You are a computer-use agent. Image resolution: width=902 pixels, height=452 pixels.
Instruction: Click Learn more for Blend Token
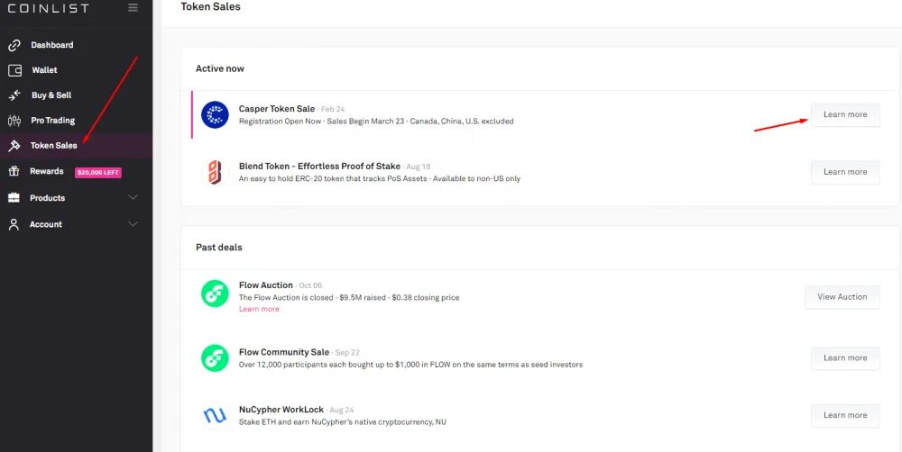[845, 172]
